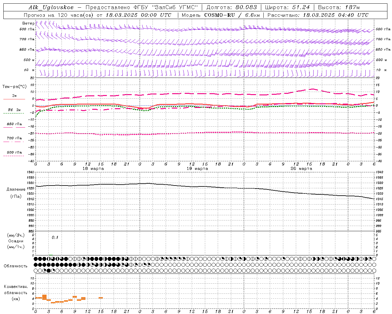The width and height of the screenshot is (392, 314).
Task: Click the Td 2м legend entry
Action: (x=14, y=109)
